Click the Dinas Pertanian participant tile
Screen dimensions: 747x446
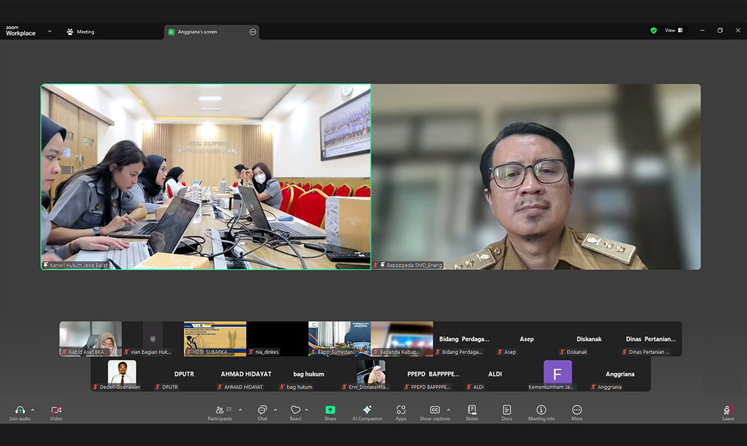[651, 339]
